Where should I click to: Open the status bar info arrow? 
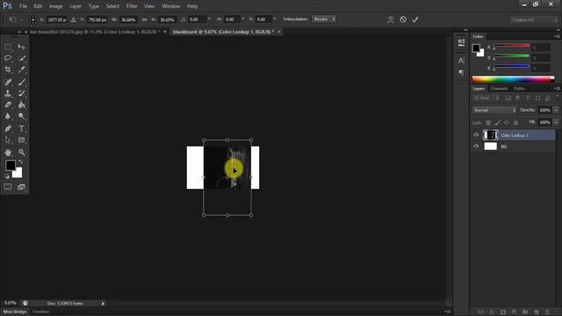[x=103, y=304]
